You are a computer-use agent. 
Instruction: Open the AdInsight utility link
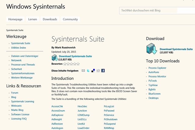point(57,119)
